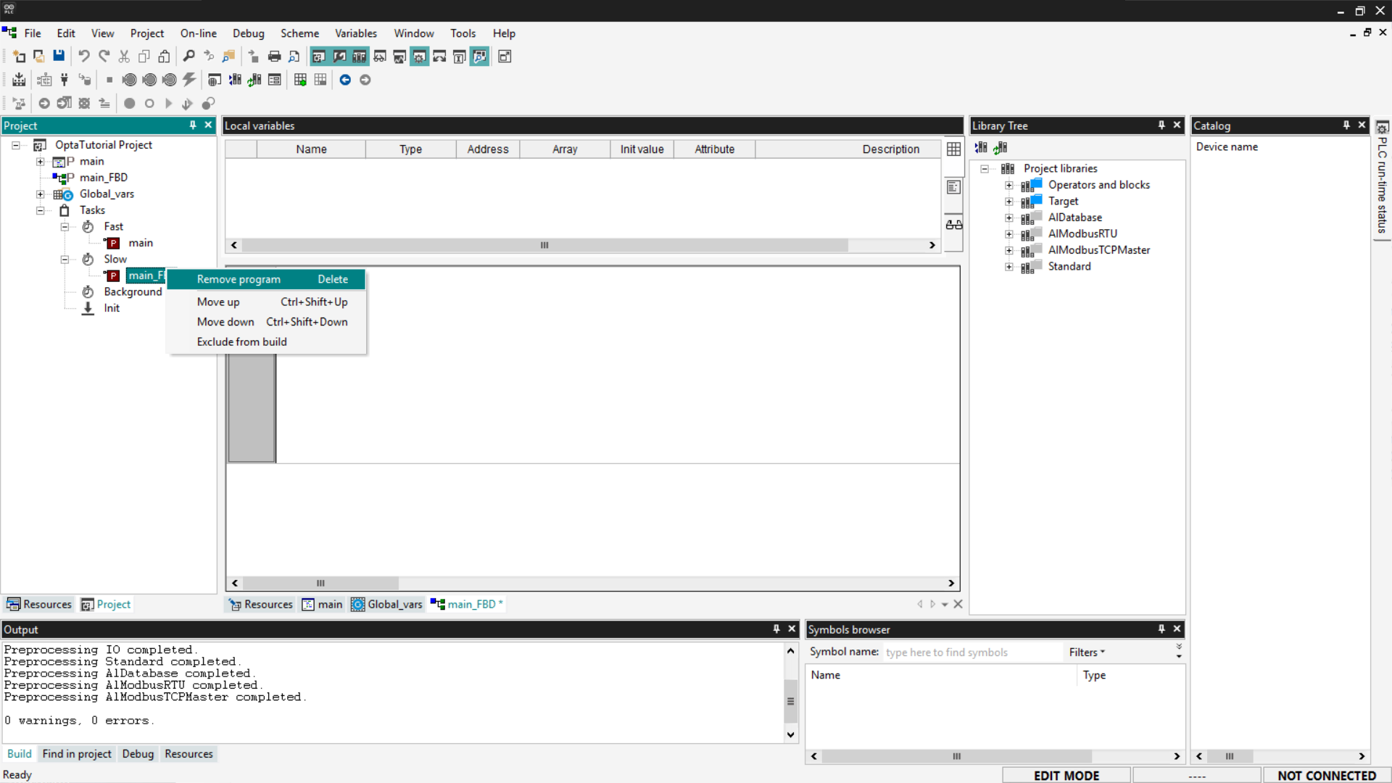1392x783 pixels.
Task: Switch to the Global_vars editor tab
Action: [387, 604]
